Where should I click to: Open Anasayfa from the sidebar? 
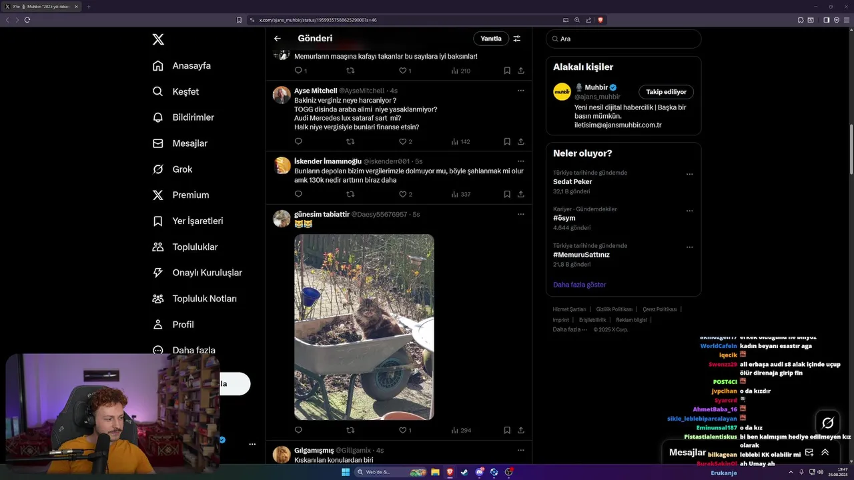pos(181,65)
